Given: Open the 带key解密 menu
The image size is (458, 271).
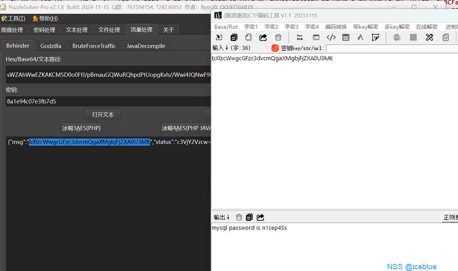Looking at the screenshot, I should point(365,27).
